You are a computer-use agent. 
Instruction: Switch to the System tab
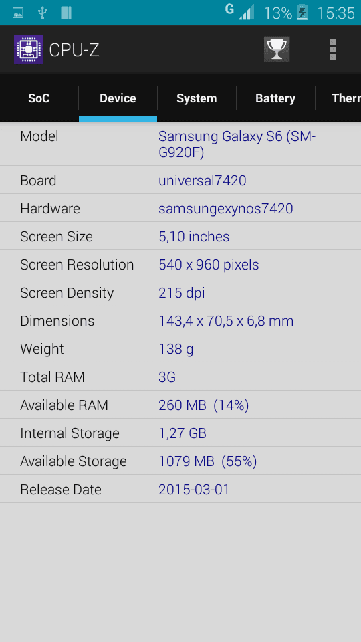[197, 98]
